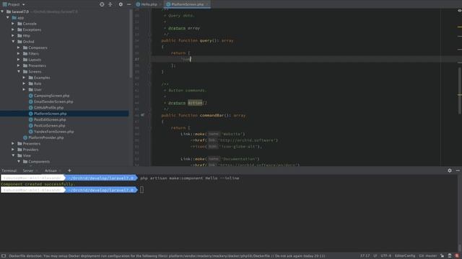This screenshot has height=259, width=462.
Task: Open PlatformProvider.php file
Action: 46,137
